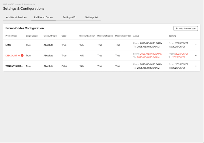Select the LM15 promo code name
The height and width of the screenshot is (143, 204).
point(8,45)
